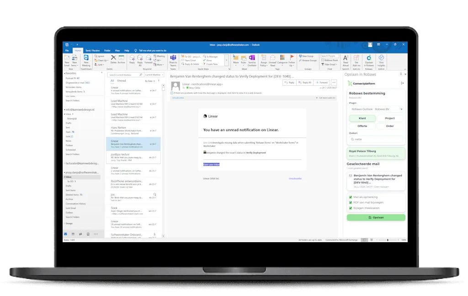Switch to the Folder ribbon tab
468x296 pixels.
[107, 51]
